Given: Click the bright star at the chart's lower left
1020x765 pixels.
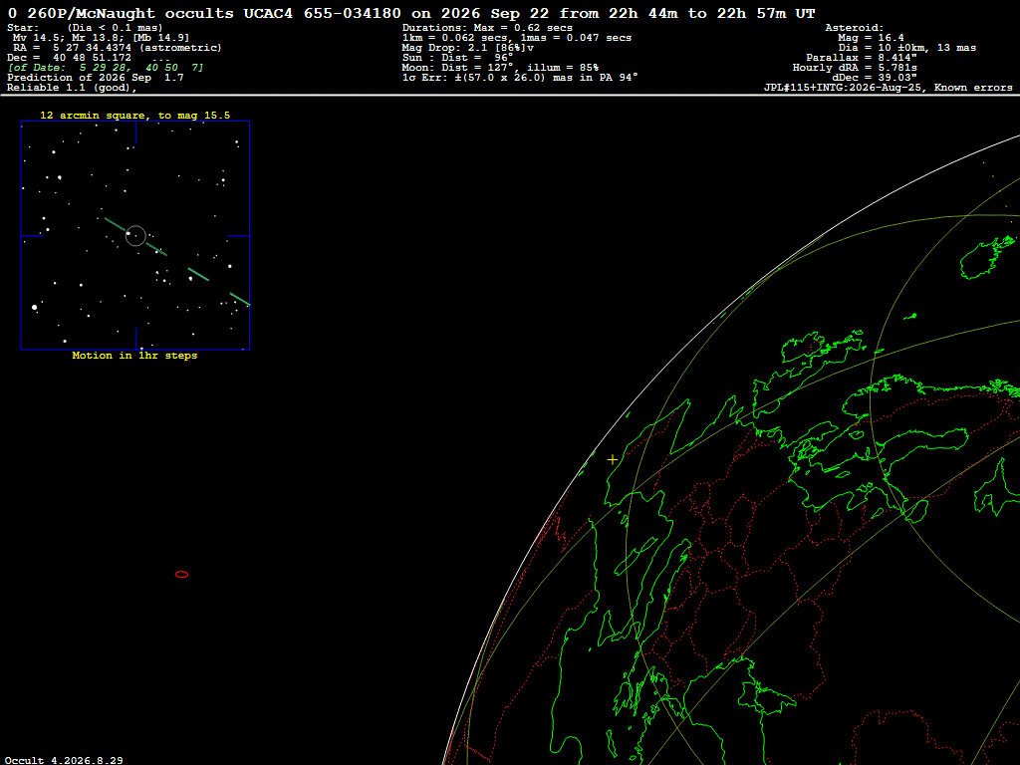Looking at the screenshot, I should click(x=35, y=307).
